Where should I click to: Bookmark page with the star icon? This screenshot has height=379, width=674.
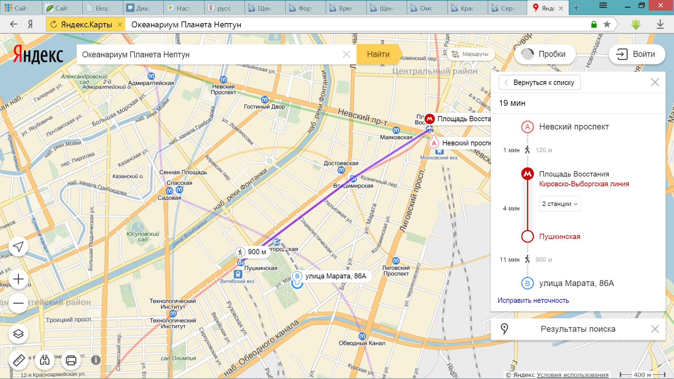point(607,24)
